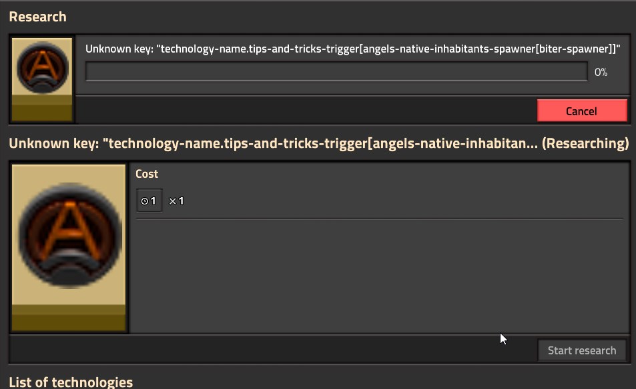Cancel the current research

(581, 111)
